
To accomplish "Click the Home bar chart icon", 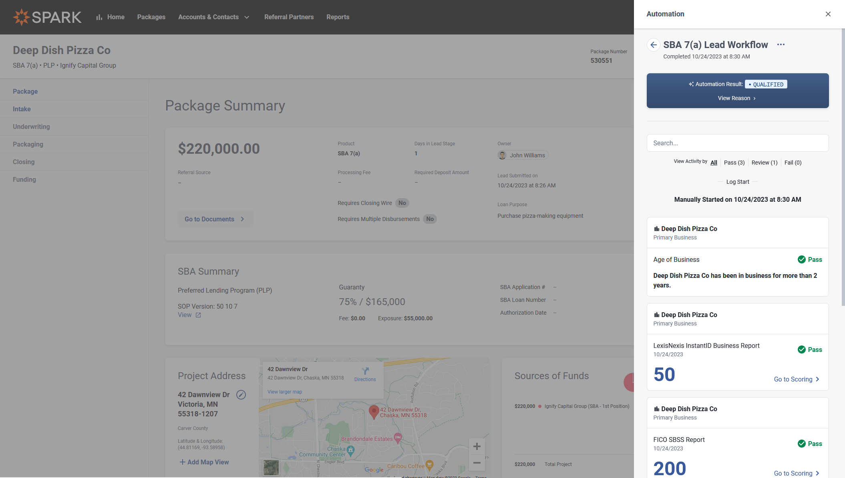I will (99, 17).
